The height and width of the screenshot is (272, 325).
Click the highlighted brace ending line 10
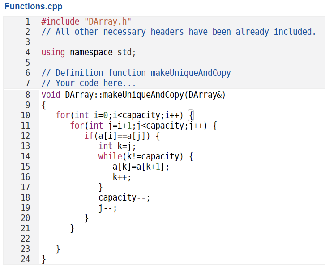(x=191, y=115)
